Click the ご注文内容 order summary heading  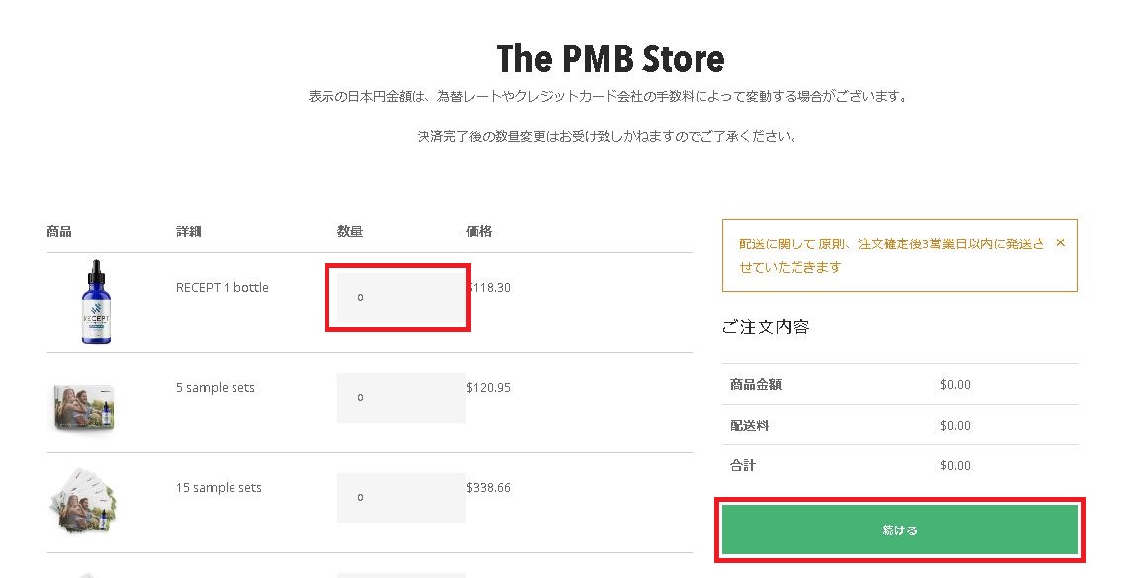(766, 327)
